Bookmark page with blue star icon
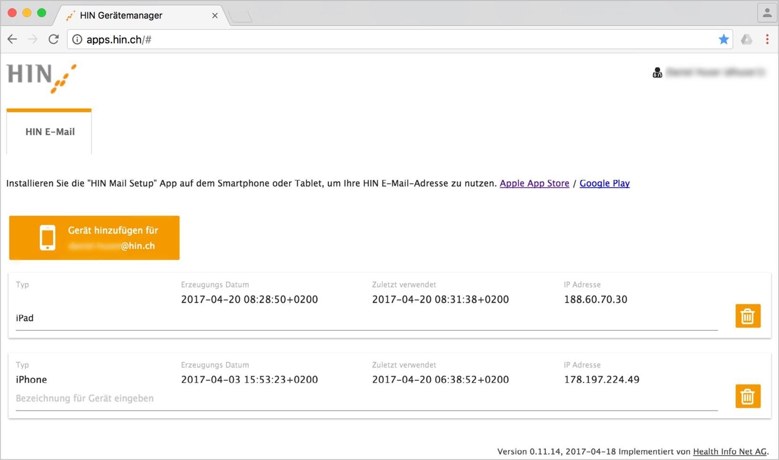 [723, 40]
